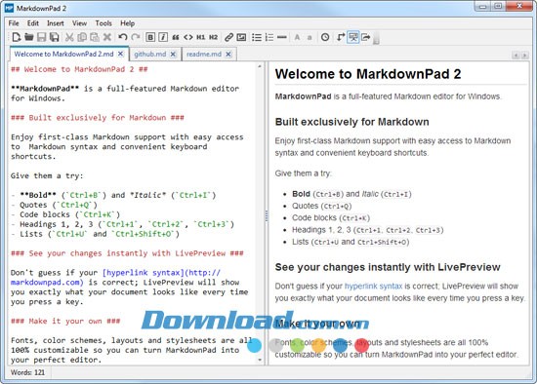Open the Tools menu
Viewport: 537px width, 384px height.
point(103,23)
